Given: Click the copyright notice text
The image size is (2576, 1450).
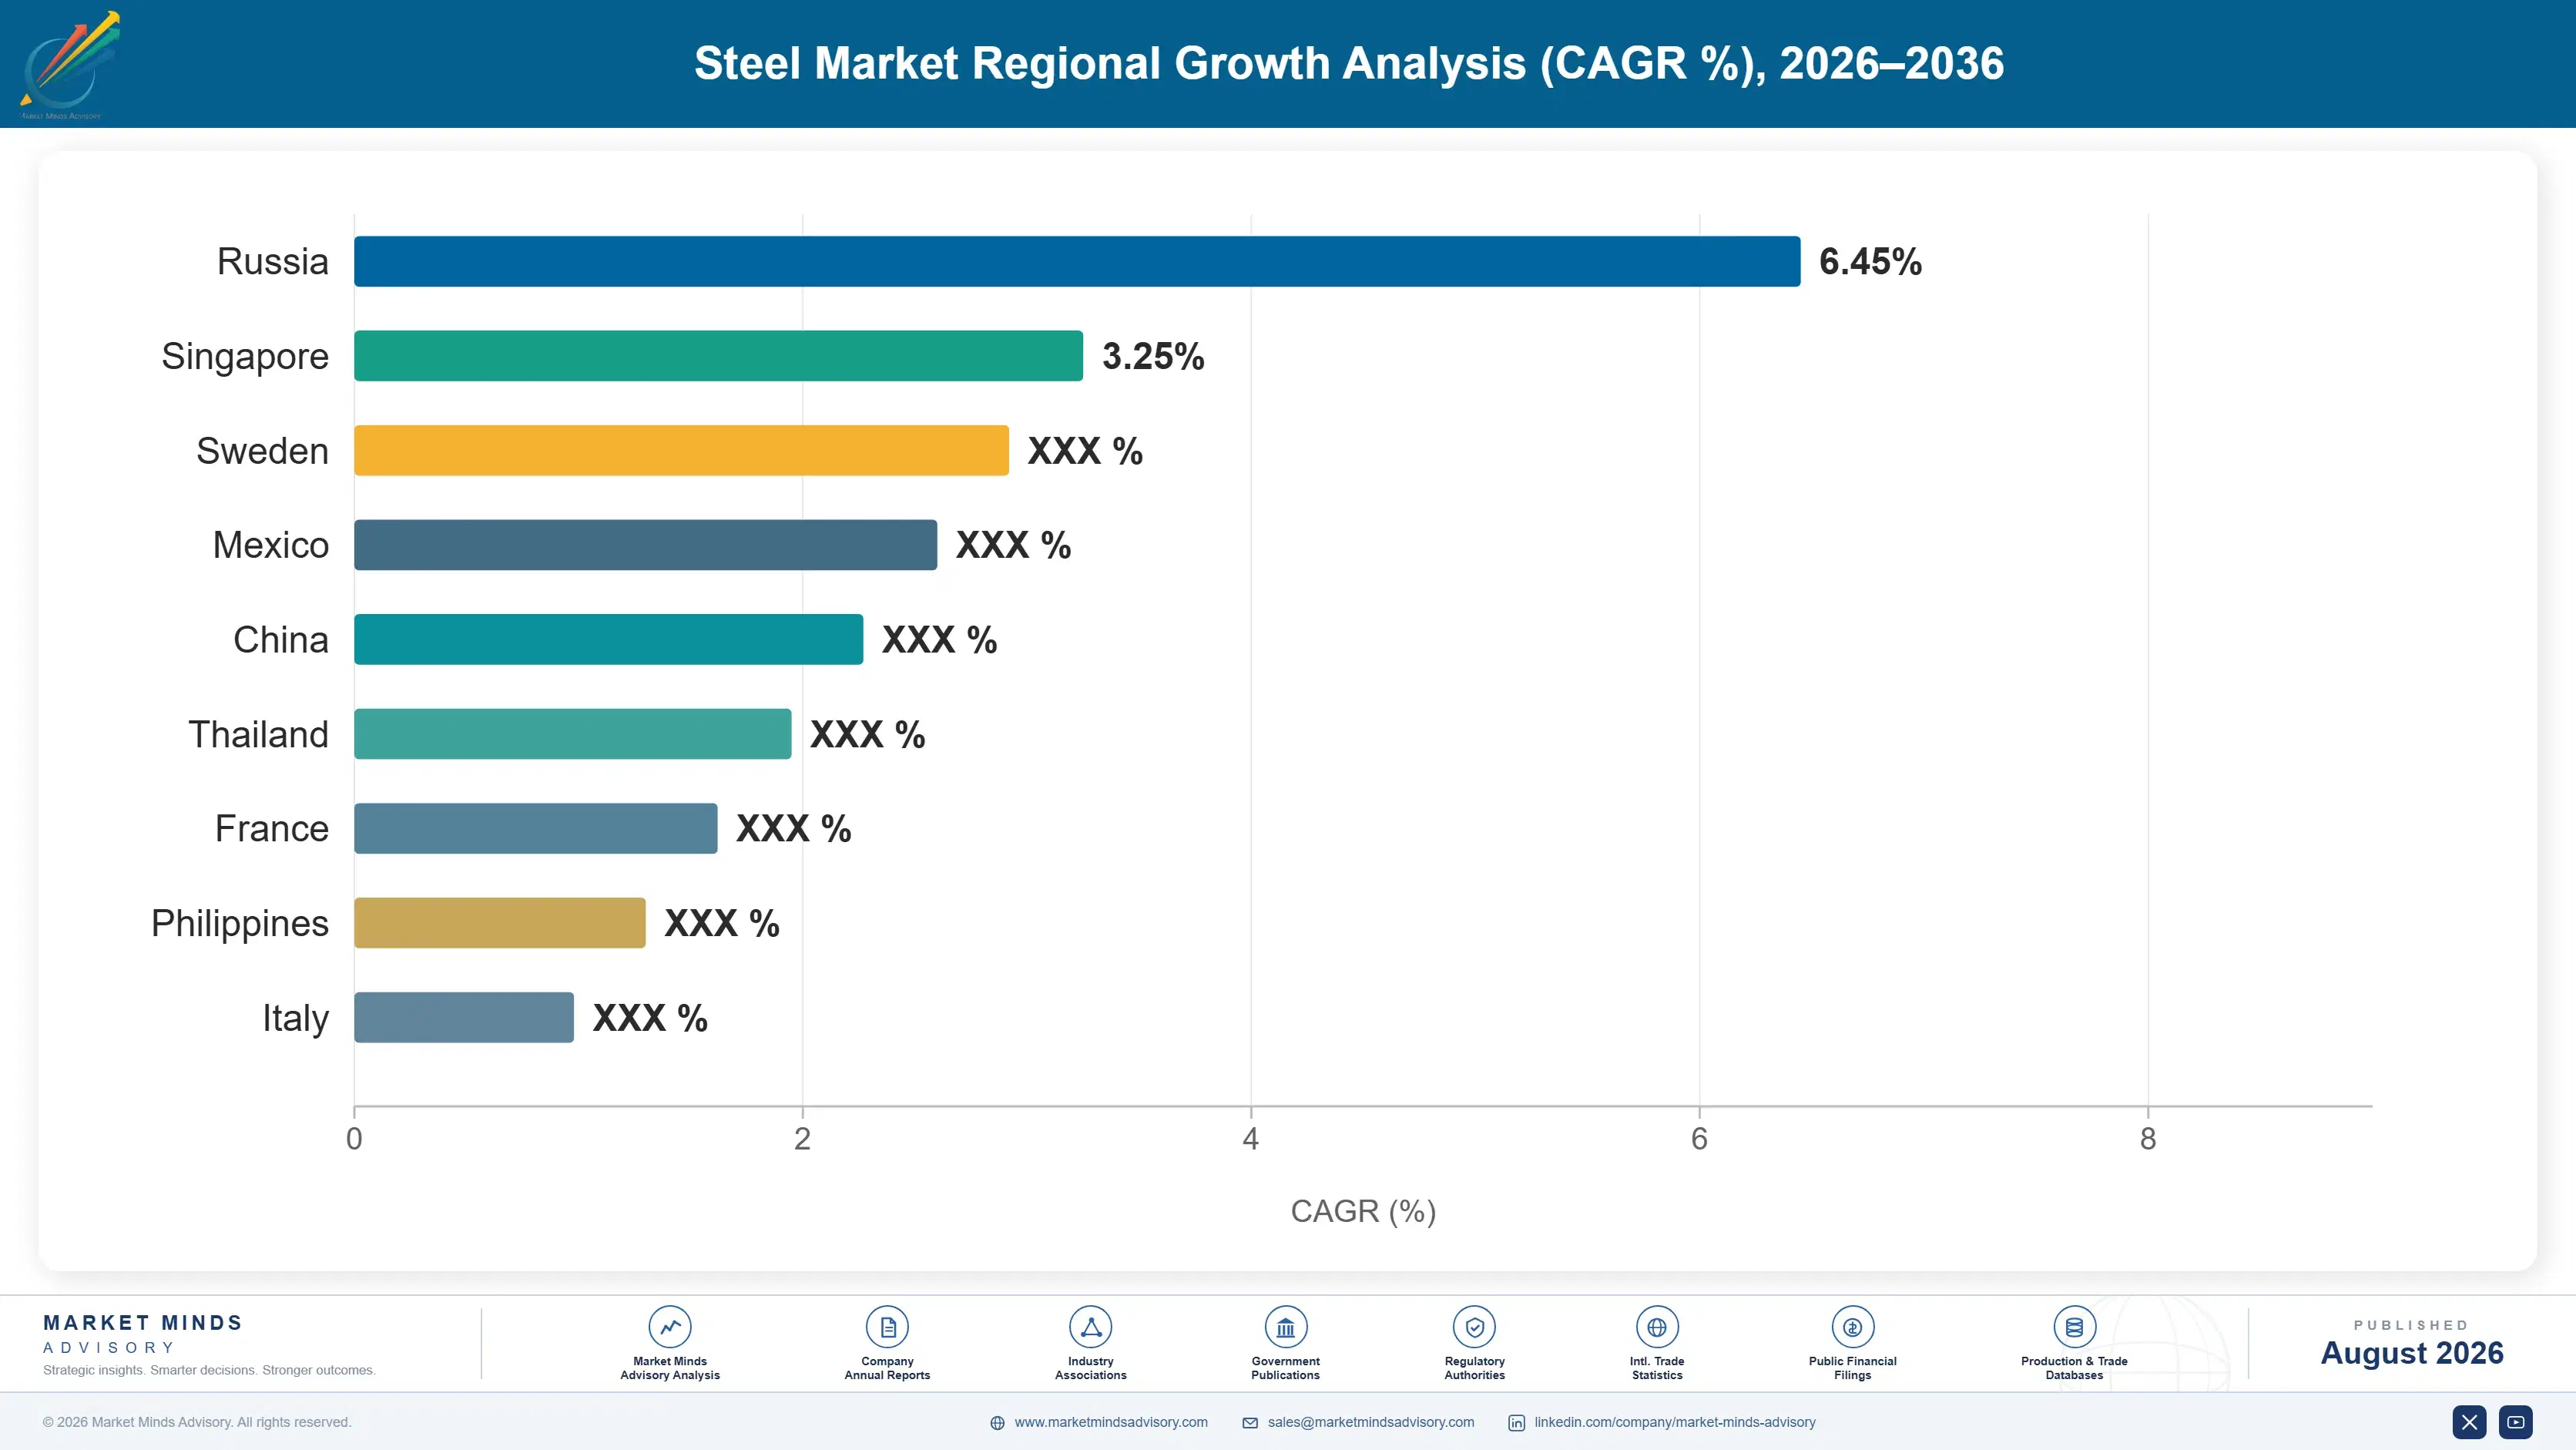Looking at the screenshot, I should click(197, 1422).
